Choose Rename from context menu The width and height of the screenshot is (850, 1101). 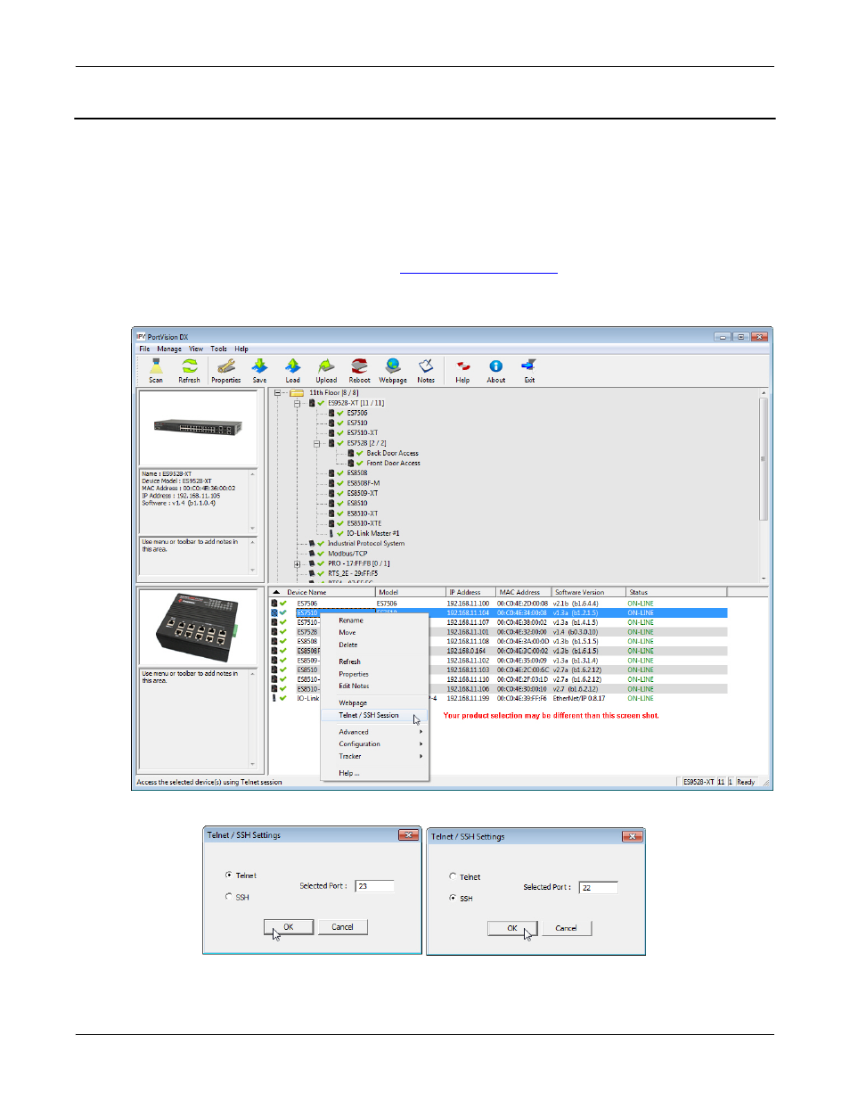point(374,620)
